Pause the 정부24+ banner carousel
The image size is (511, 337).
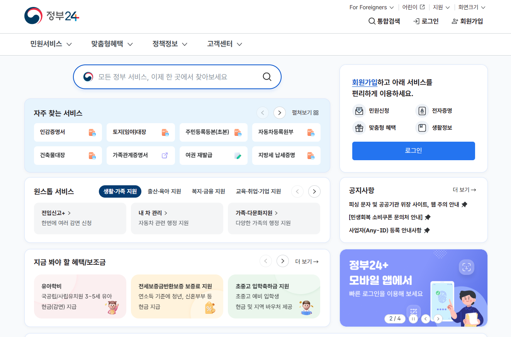click(413, 319)
